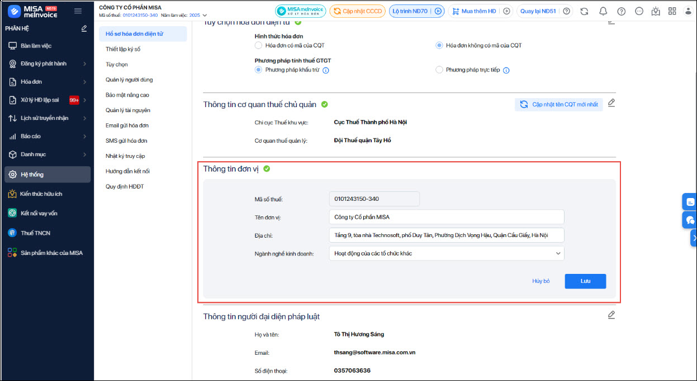Select Tùy chọn settings item

click(x=117, y=64)
